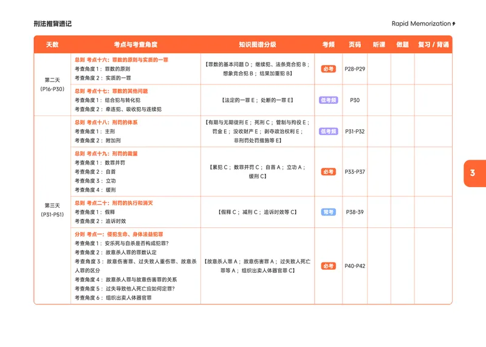
Task: Click the line 考查角度1：罪数的原则
Action: pos(103,69)
